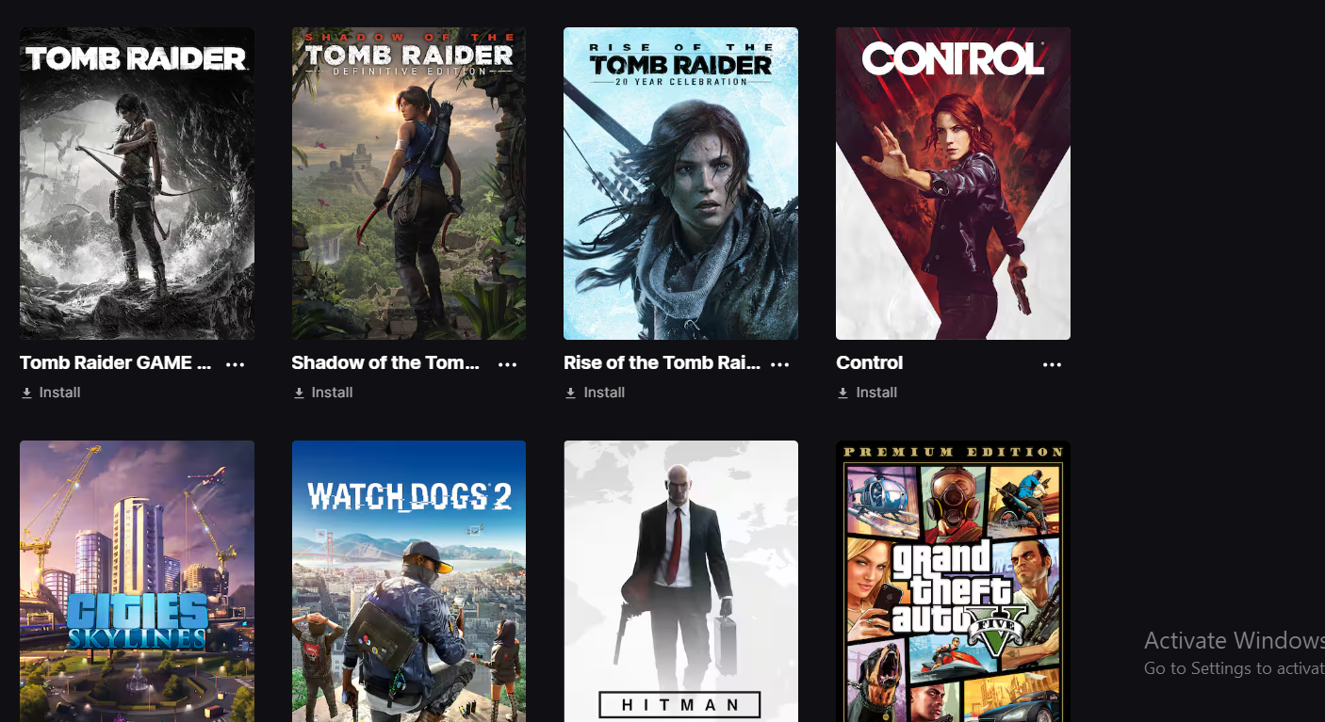Click download icon under Shadow of the Tomb Raider
The image size is (1325, 722).
(299, 393)
